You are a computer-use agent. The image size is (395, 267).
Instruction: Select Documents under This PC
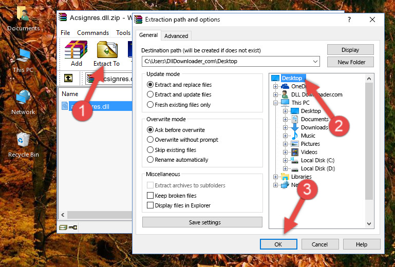tap(315, 120)
